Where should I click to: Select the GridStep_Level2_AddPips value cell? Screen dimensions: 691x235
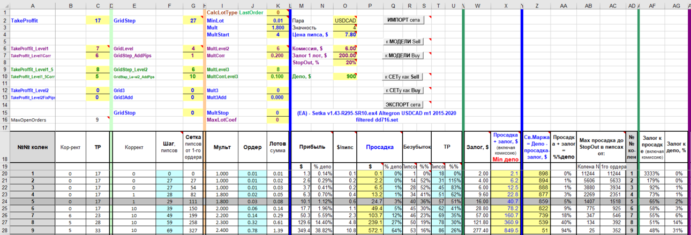point(193,77)
